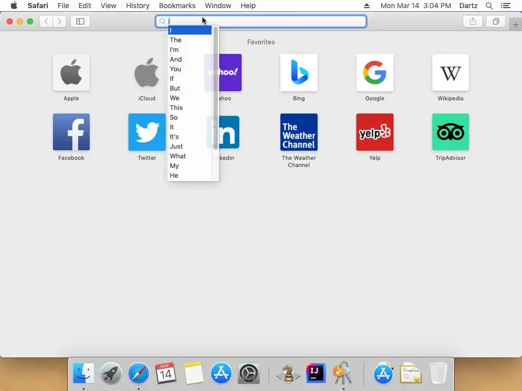Show the Safari sidebar
This screenshot has width=522, height=391.
coord(80,21)
